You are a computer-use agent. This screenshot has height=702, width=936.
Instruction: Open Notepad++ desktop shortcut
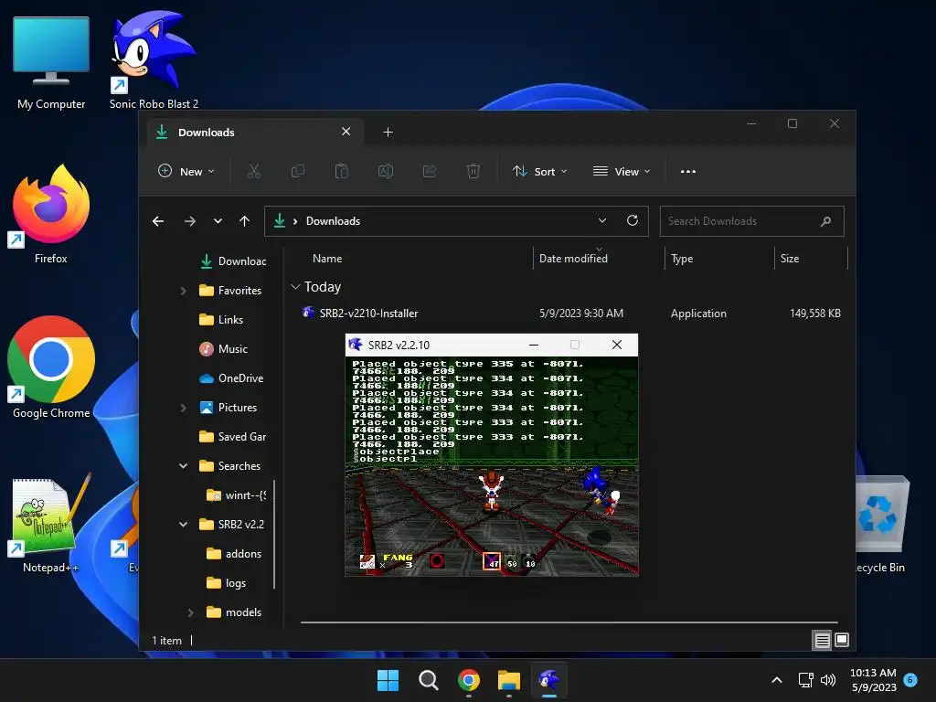click(51, 524)
